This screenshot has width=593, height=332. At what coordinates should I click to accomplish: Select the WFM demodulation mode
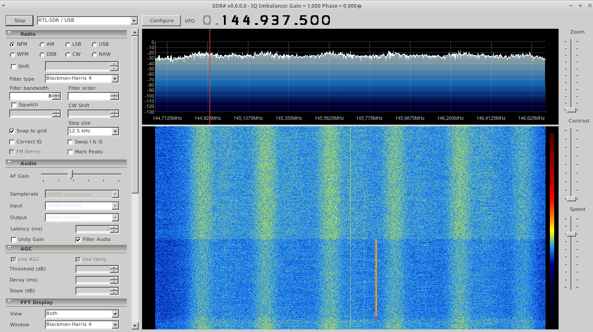coord(13,54)
